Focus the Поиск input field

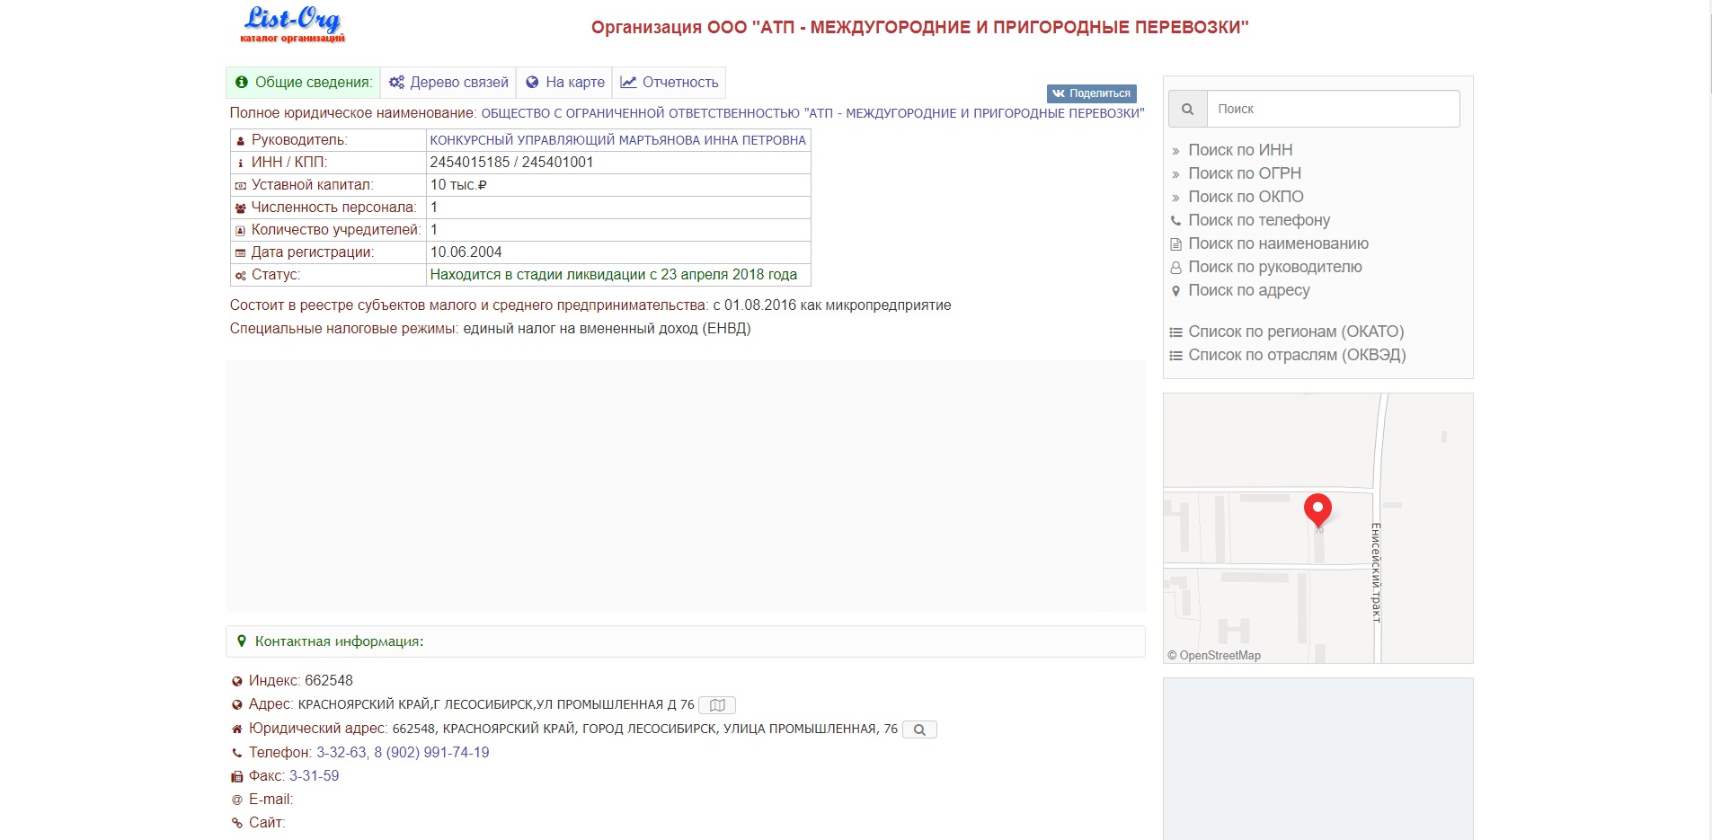point(1334,109)
